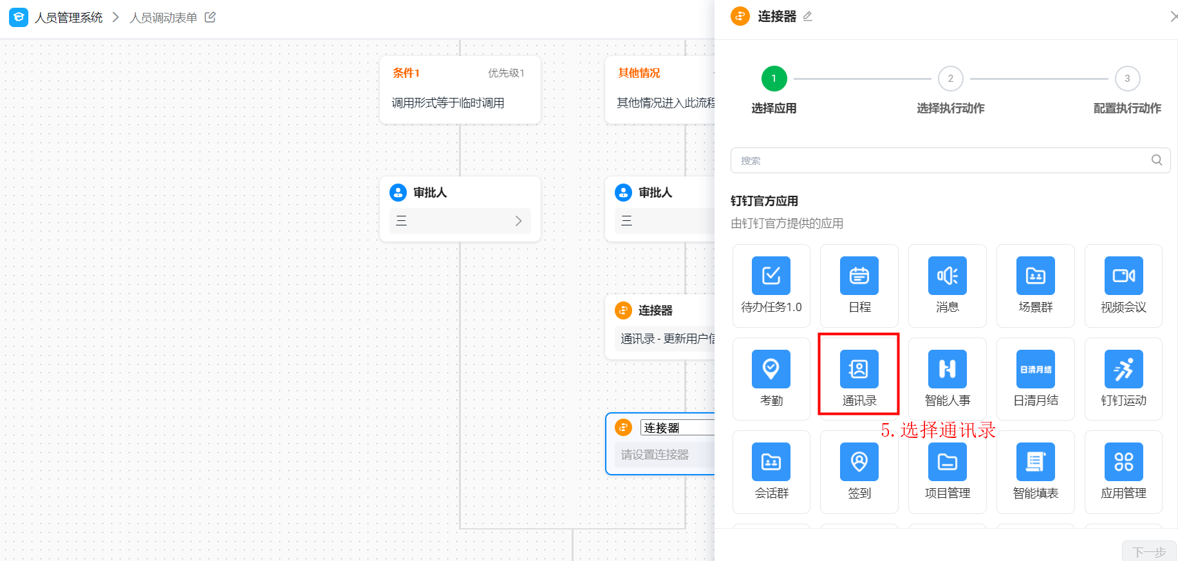Click the 请设置连接器 placeholder
The height and width of the screenshot is (561, 1178).
click(655, 455)
